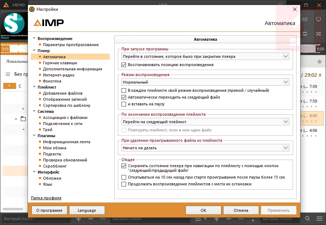Open the Папка профиля link
The image size is (326, 225).
(x=46, y=198)
